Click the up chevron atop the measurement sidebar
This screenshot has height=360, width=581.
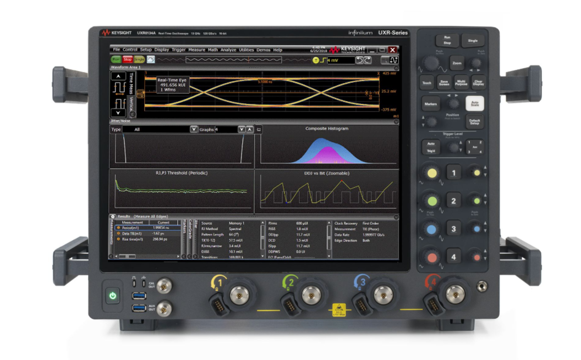pos(117,75)
